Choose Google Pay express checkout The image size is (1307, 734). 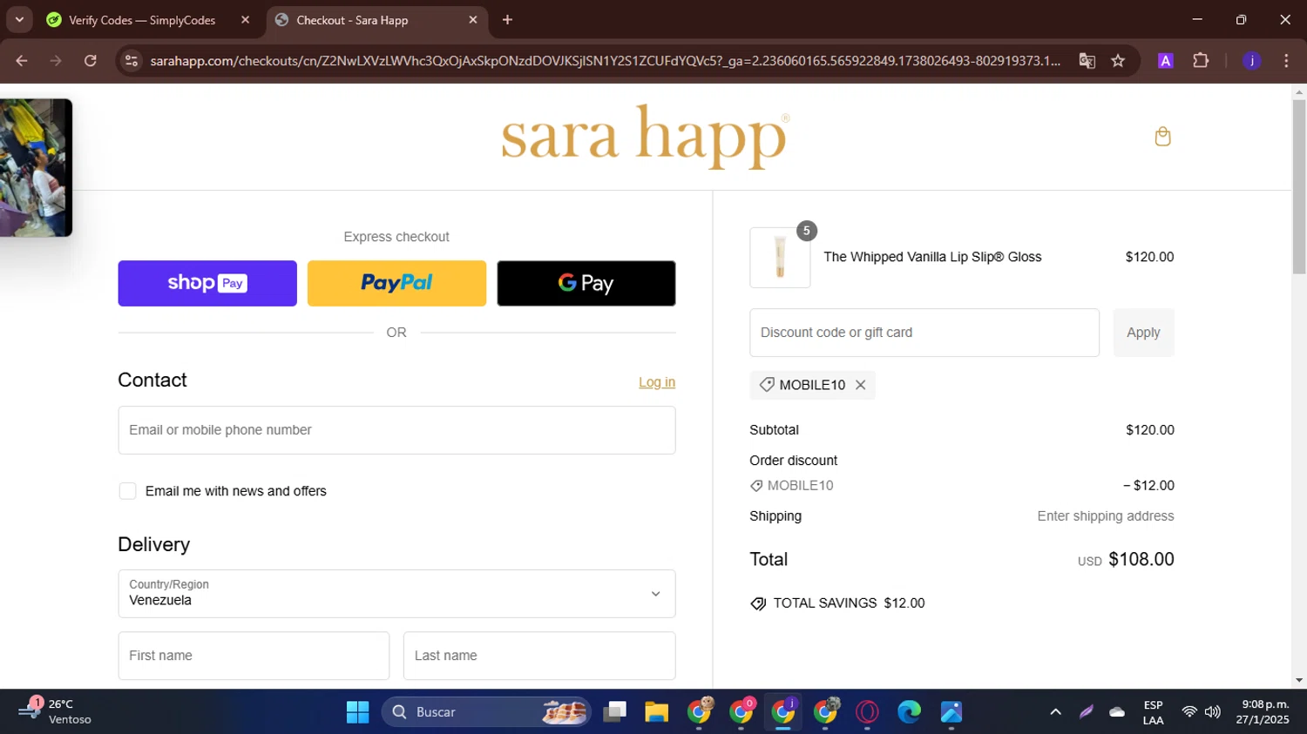pos(586,283)
